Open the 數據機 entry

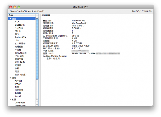pos(18,93)
